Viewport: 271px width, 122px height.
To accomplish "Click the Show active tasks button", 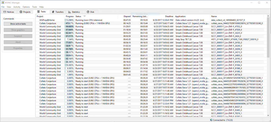I will 18,24.
